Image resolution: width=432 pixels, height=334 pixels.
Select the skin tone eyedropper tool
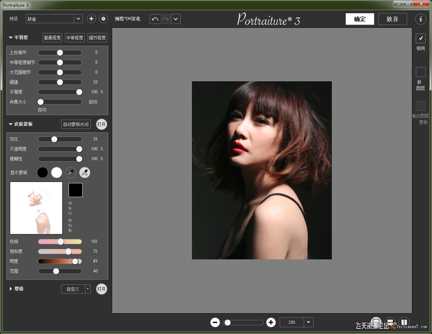point(71,172)
